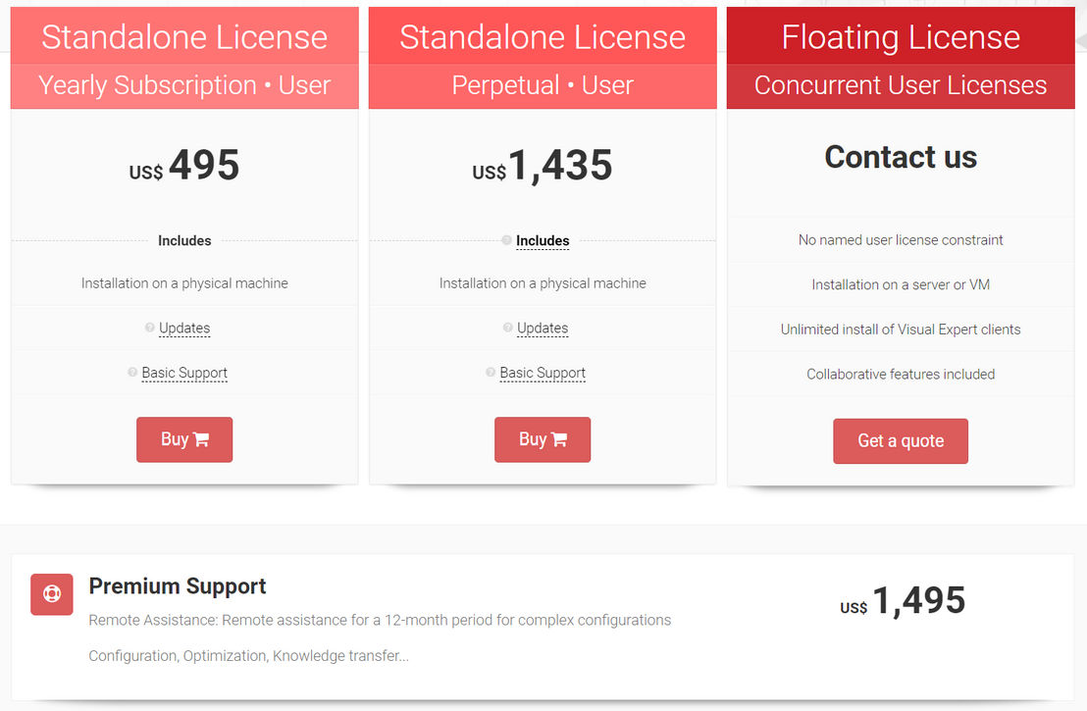Click Concurrent User Licenses subtitle

tap(901, 85)
